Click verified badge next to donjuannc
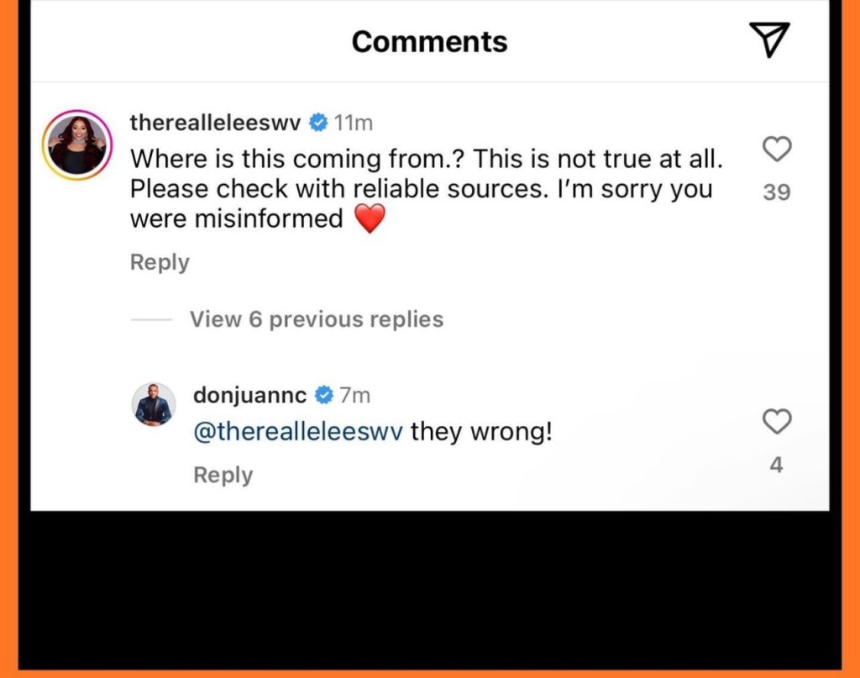Viewport: 860px width, 678px height. tap(324, 394)
